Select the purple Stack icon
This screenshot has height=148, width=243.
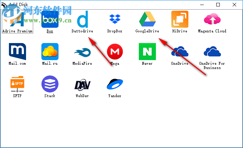(x=50, y=84)
